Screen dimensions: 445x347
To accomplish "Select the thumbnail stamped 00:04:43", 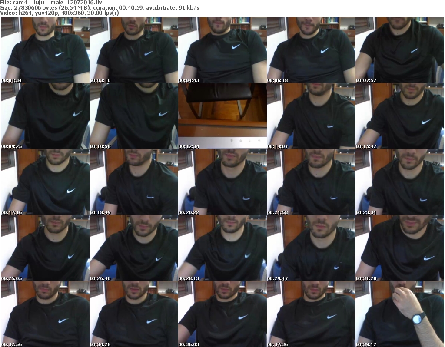I will pos(222,50).
